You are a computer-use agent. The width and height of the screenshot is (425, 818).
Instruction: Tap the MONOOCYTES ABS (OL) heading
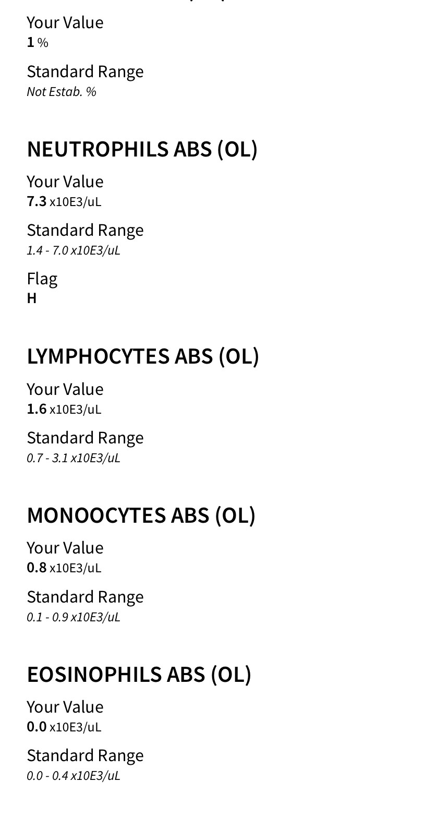[141, 515]
